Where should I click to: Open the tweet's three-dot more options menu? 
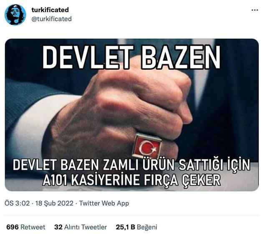[255, 10]
